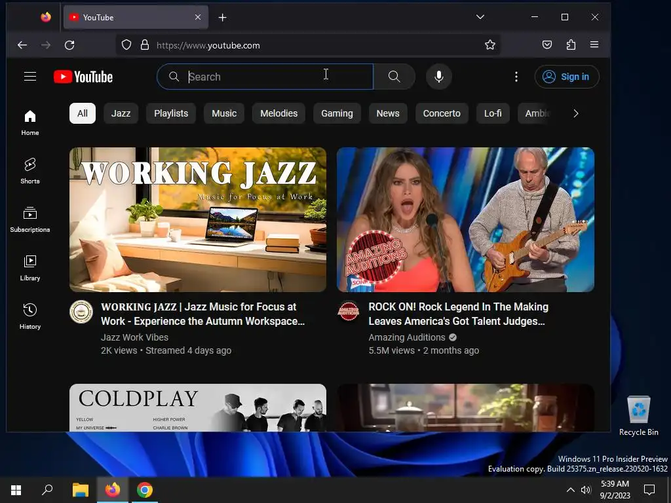Screen dimensions: 671x503
Task: Select the All chip
Action: coord(82,113)
